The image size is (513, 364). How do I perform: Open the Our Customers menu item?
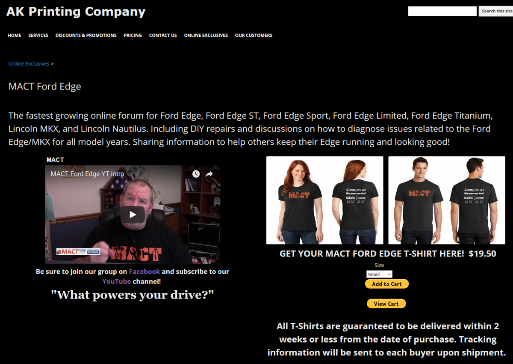254,36
